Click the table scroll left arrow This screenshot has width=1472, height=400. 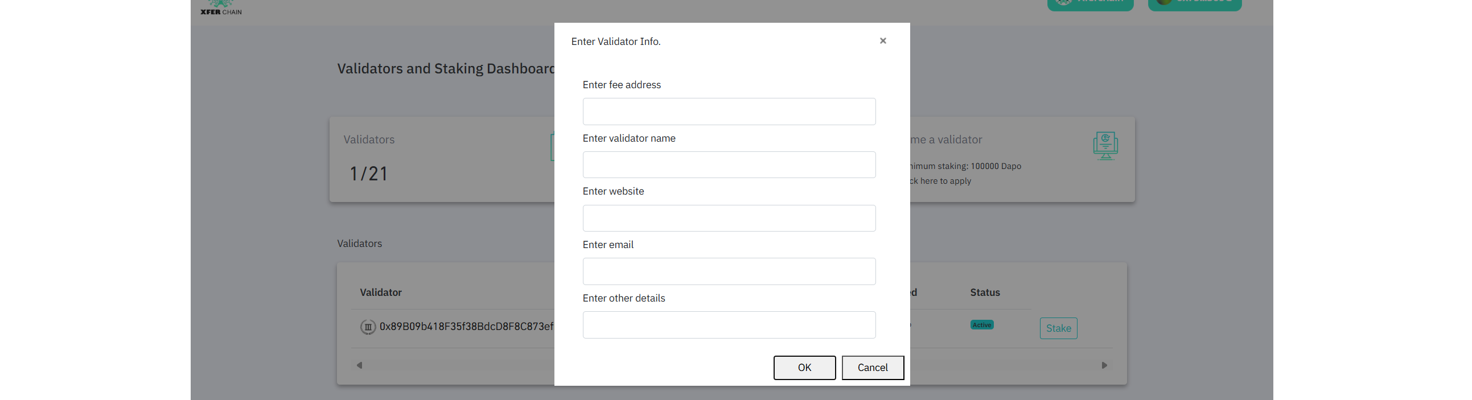pos(359,365)
